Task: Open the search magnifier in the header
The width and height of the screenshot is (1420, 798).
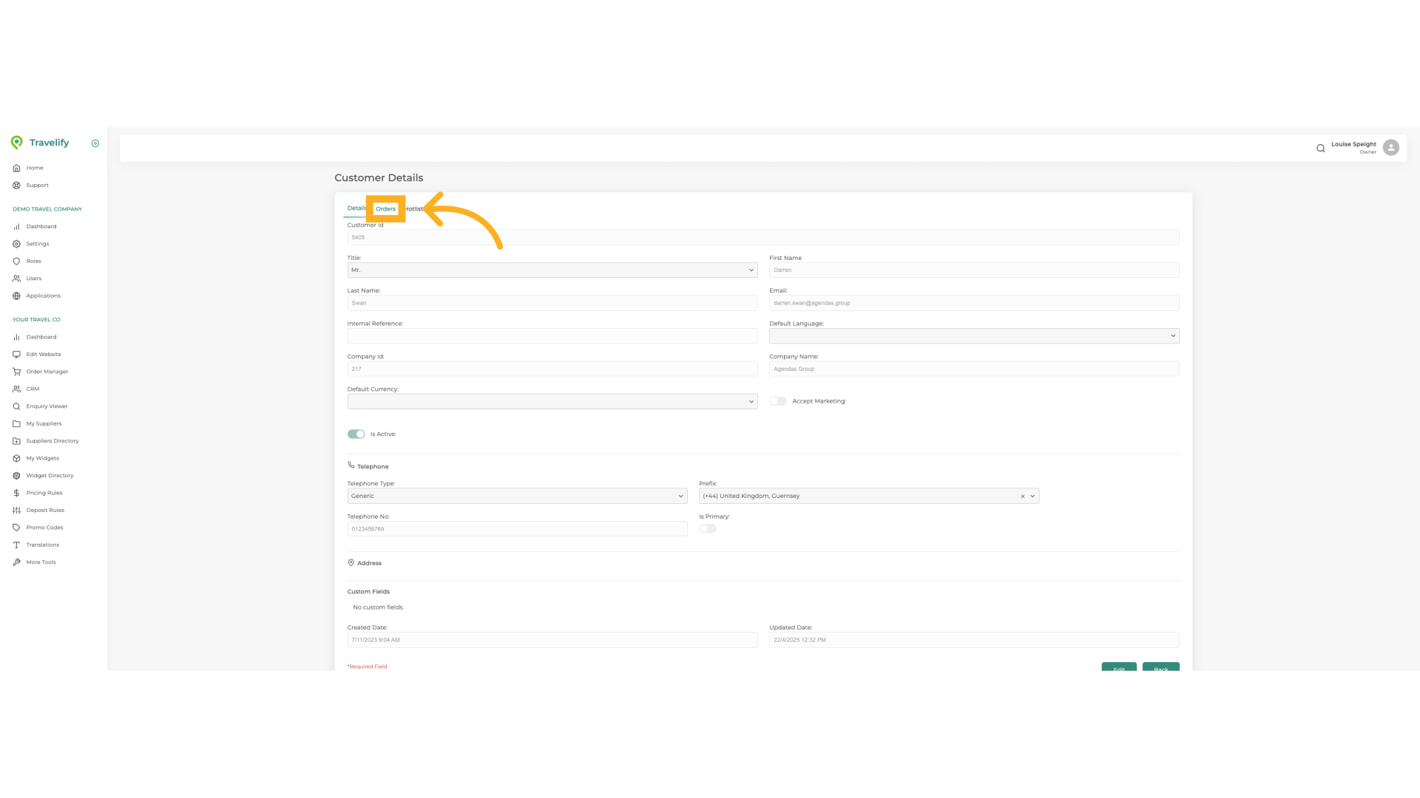Action: point(1321,148)
